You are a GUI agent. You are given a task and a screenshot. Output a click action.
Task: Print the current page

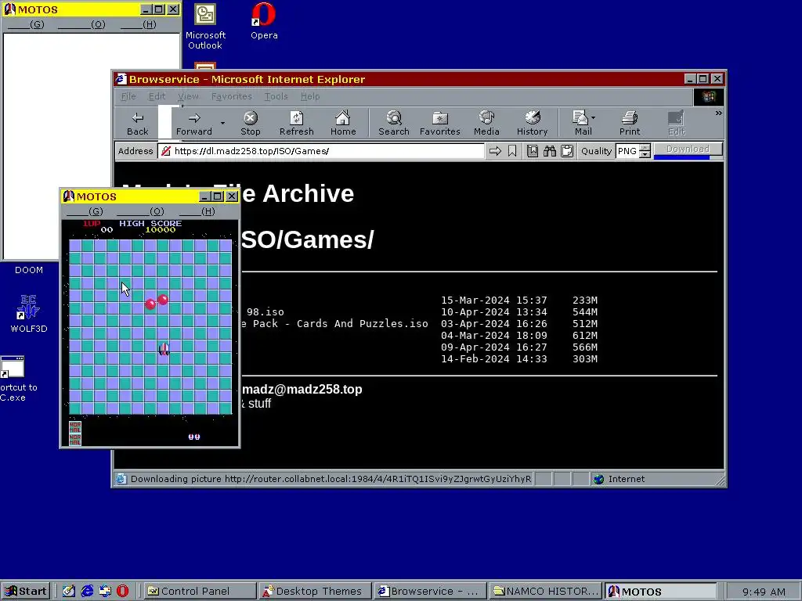coord(630,123)
